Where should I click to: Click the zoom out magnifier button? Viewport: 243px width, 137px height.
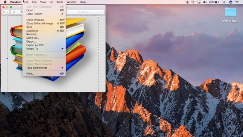(14, 12)
